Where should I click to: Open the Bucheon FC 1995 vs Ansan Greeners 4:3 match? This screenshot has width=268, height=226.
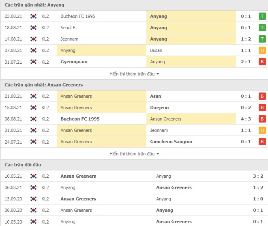point(134,119)
